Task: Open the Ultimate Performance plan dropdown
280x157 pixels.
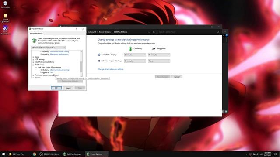Action: 49,48
